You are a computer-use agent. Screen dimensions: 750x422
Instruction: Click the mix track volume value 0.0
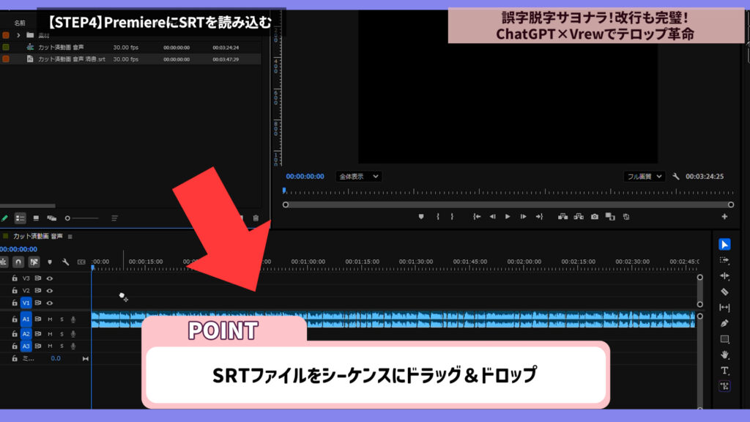pos(56,358)
